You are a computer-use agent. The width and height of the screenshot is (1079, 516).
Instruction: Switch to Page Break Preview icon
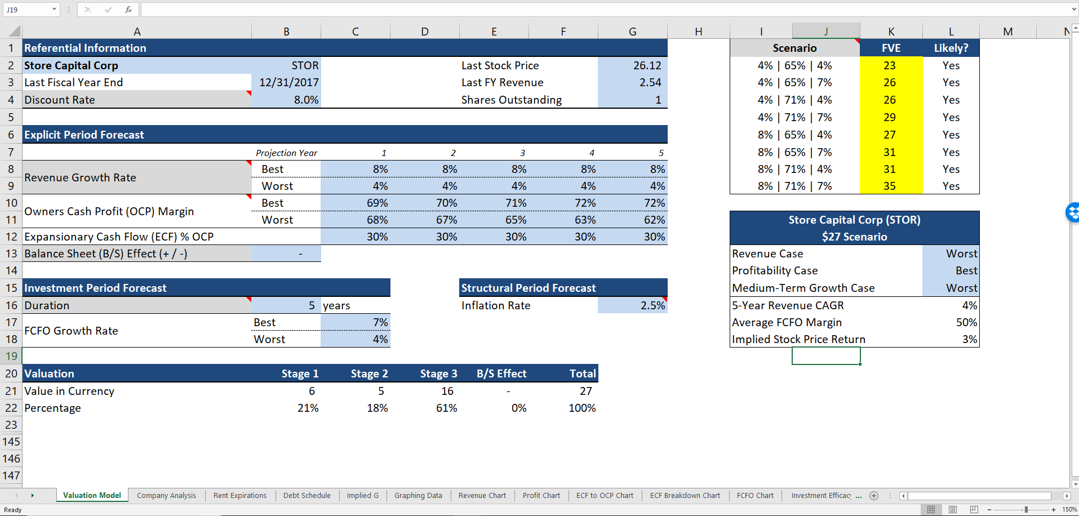(x=974, y=509)
